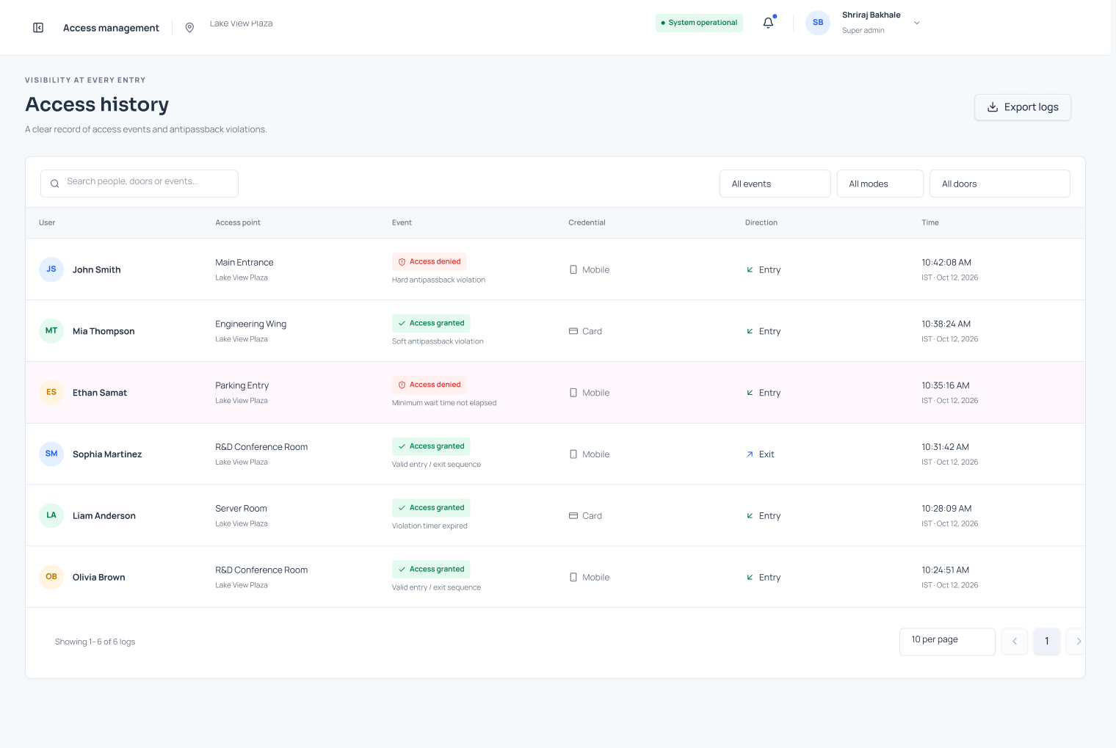The width and height of the screenshot is (1116, 748).
Task: Open the notifications bell
Action: click(x=768, y=23)
